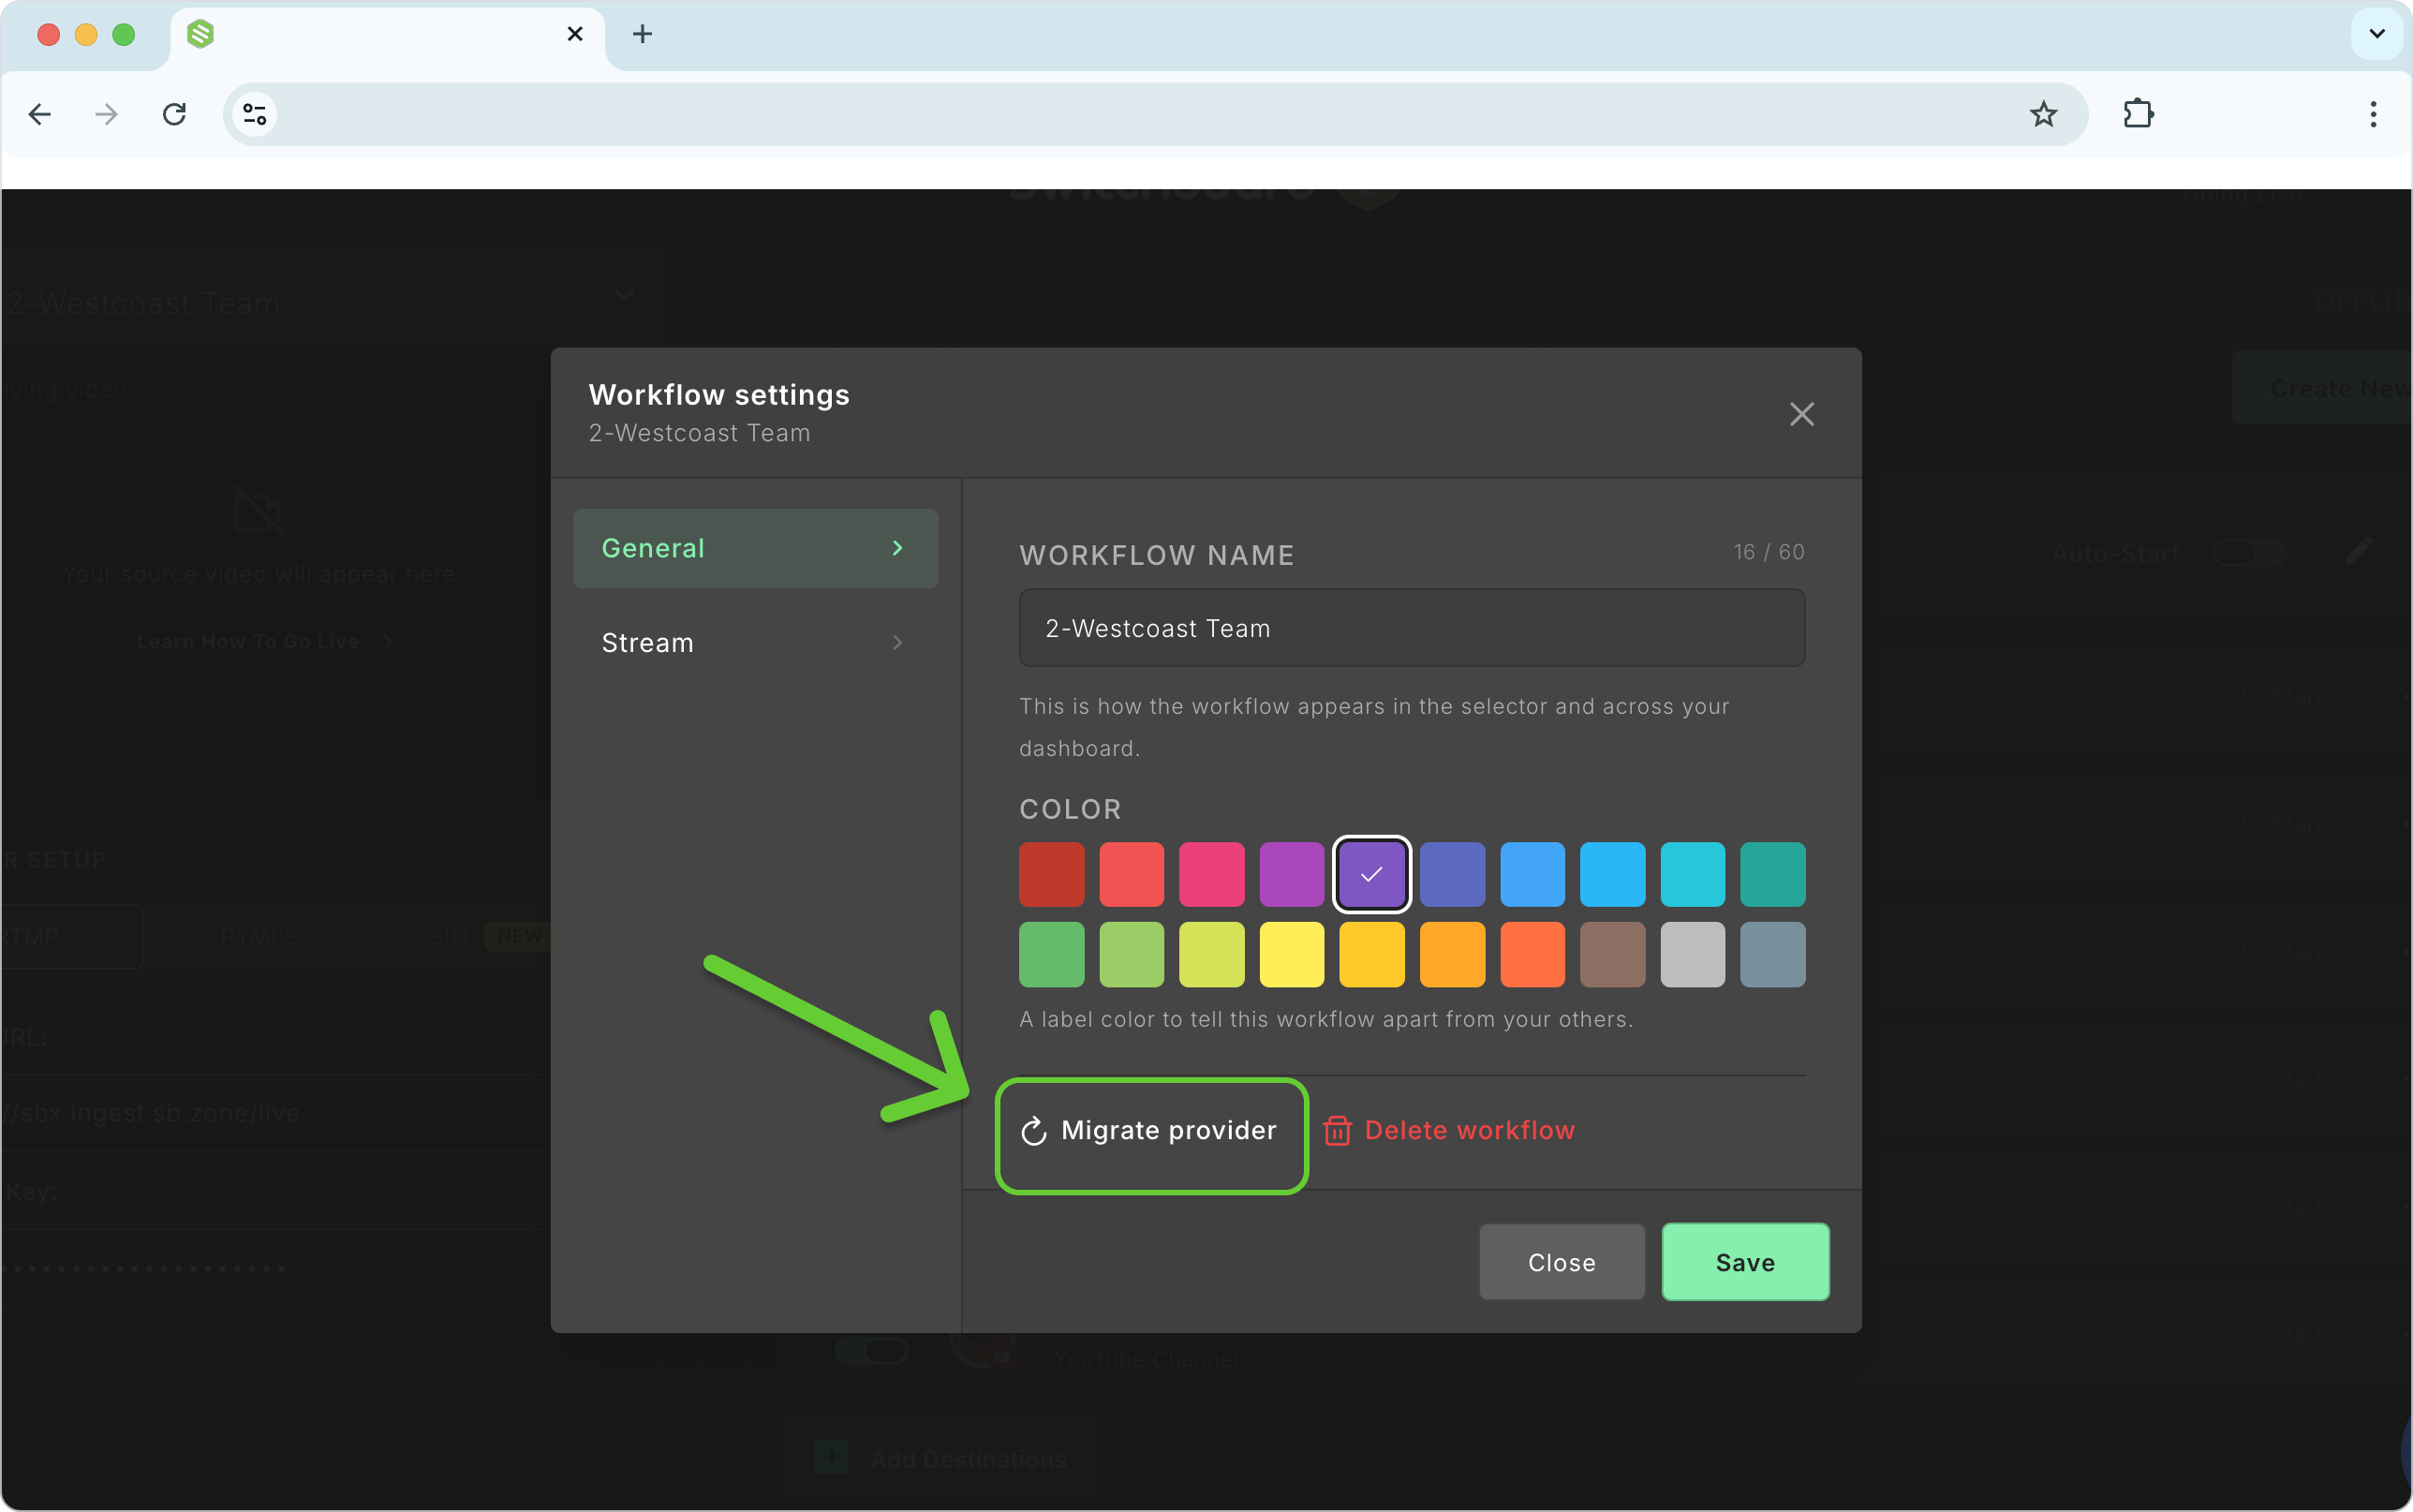Open the General settings section
Image resolution: width=2413 pixels, height=1512 pixels.
[x=756, y=548]
